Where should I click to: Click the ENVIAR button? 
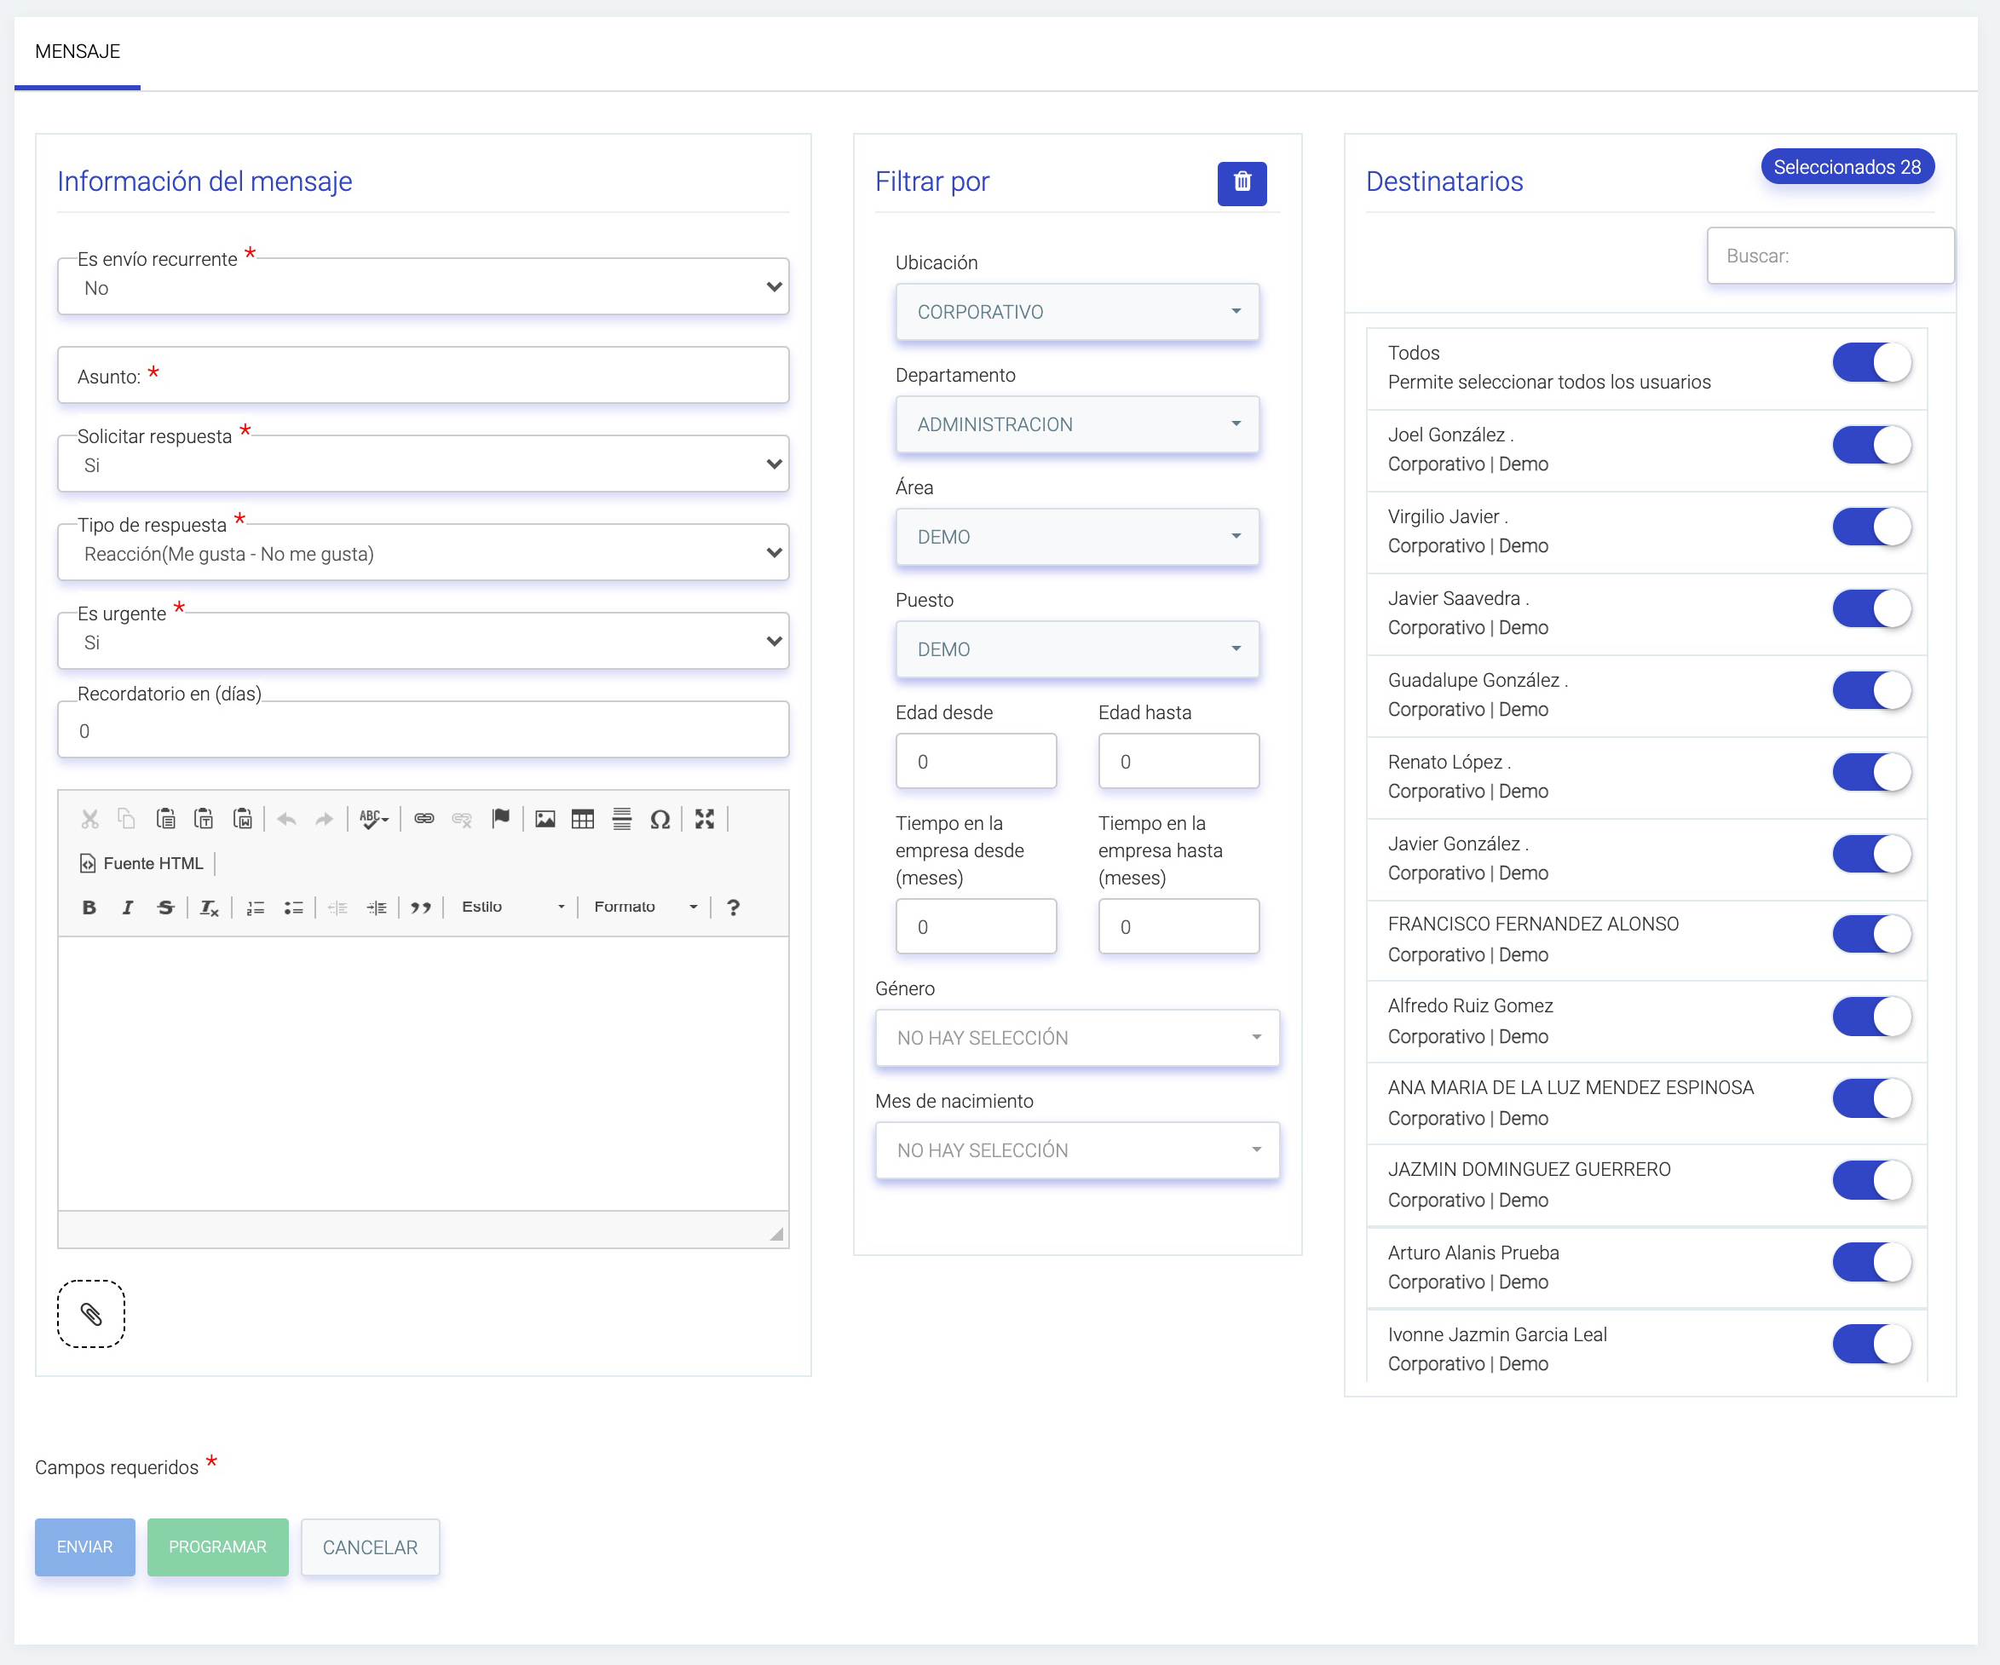[x=84, y=1547]
